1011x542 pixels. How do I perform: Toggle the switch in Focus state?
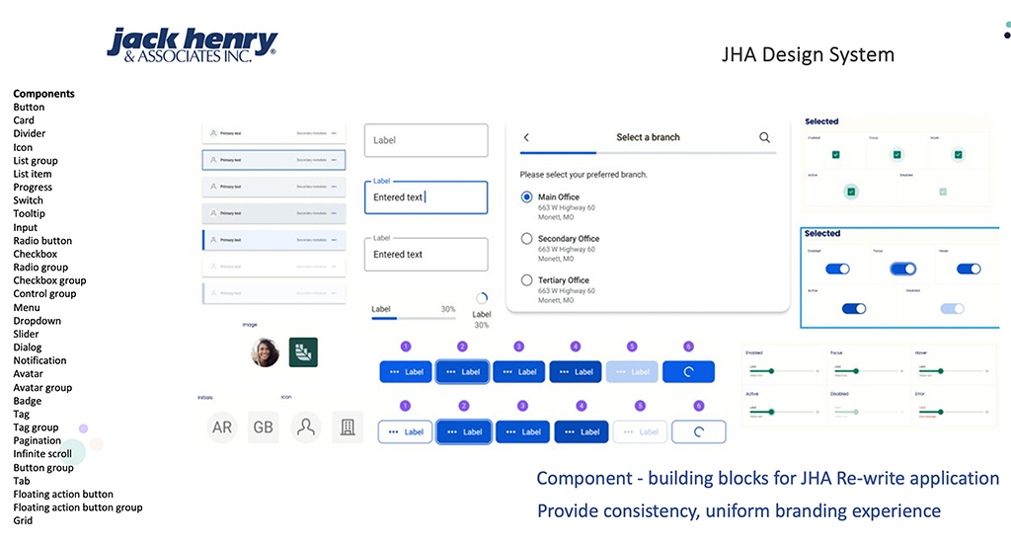tap(903, 269)
